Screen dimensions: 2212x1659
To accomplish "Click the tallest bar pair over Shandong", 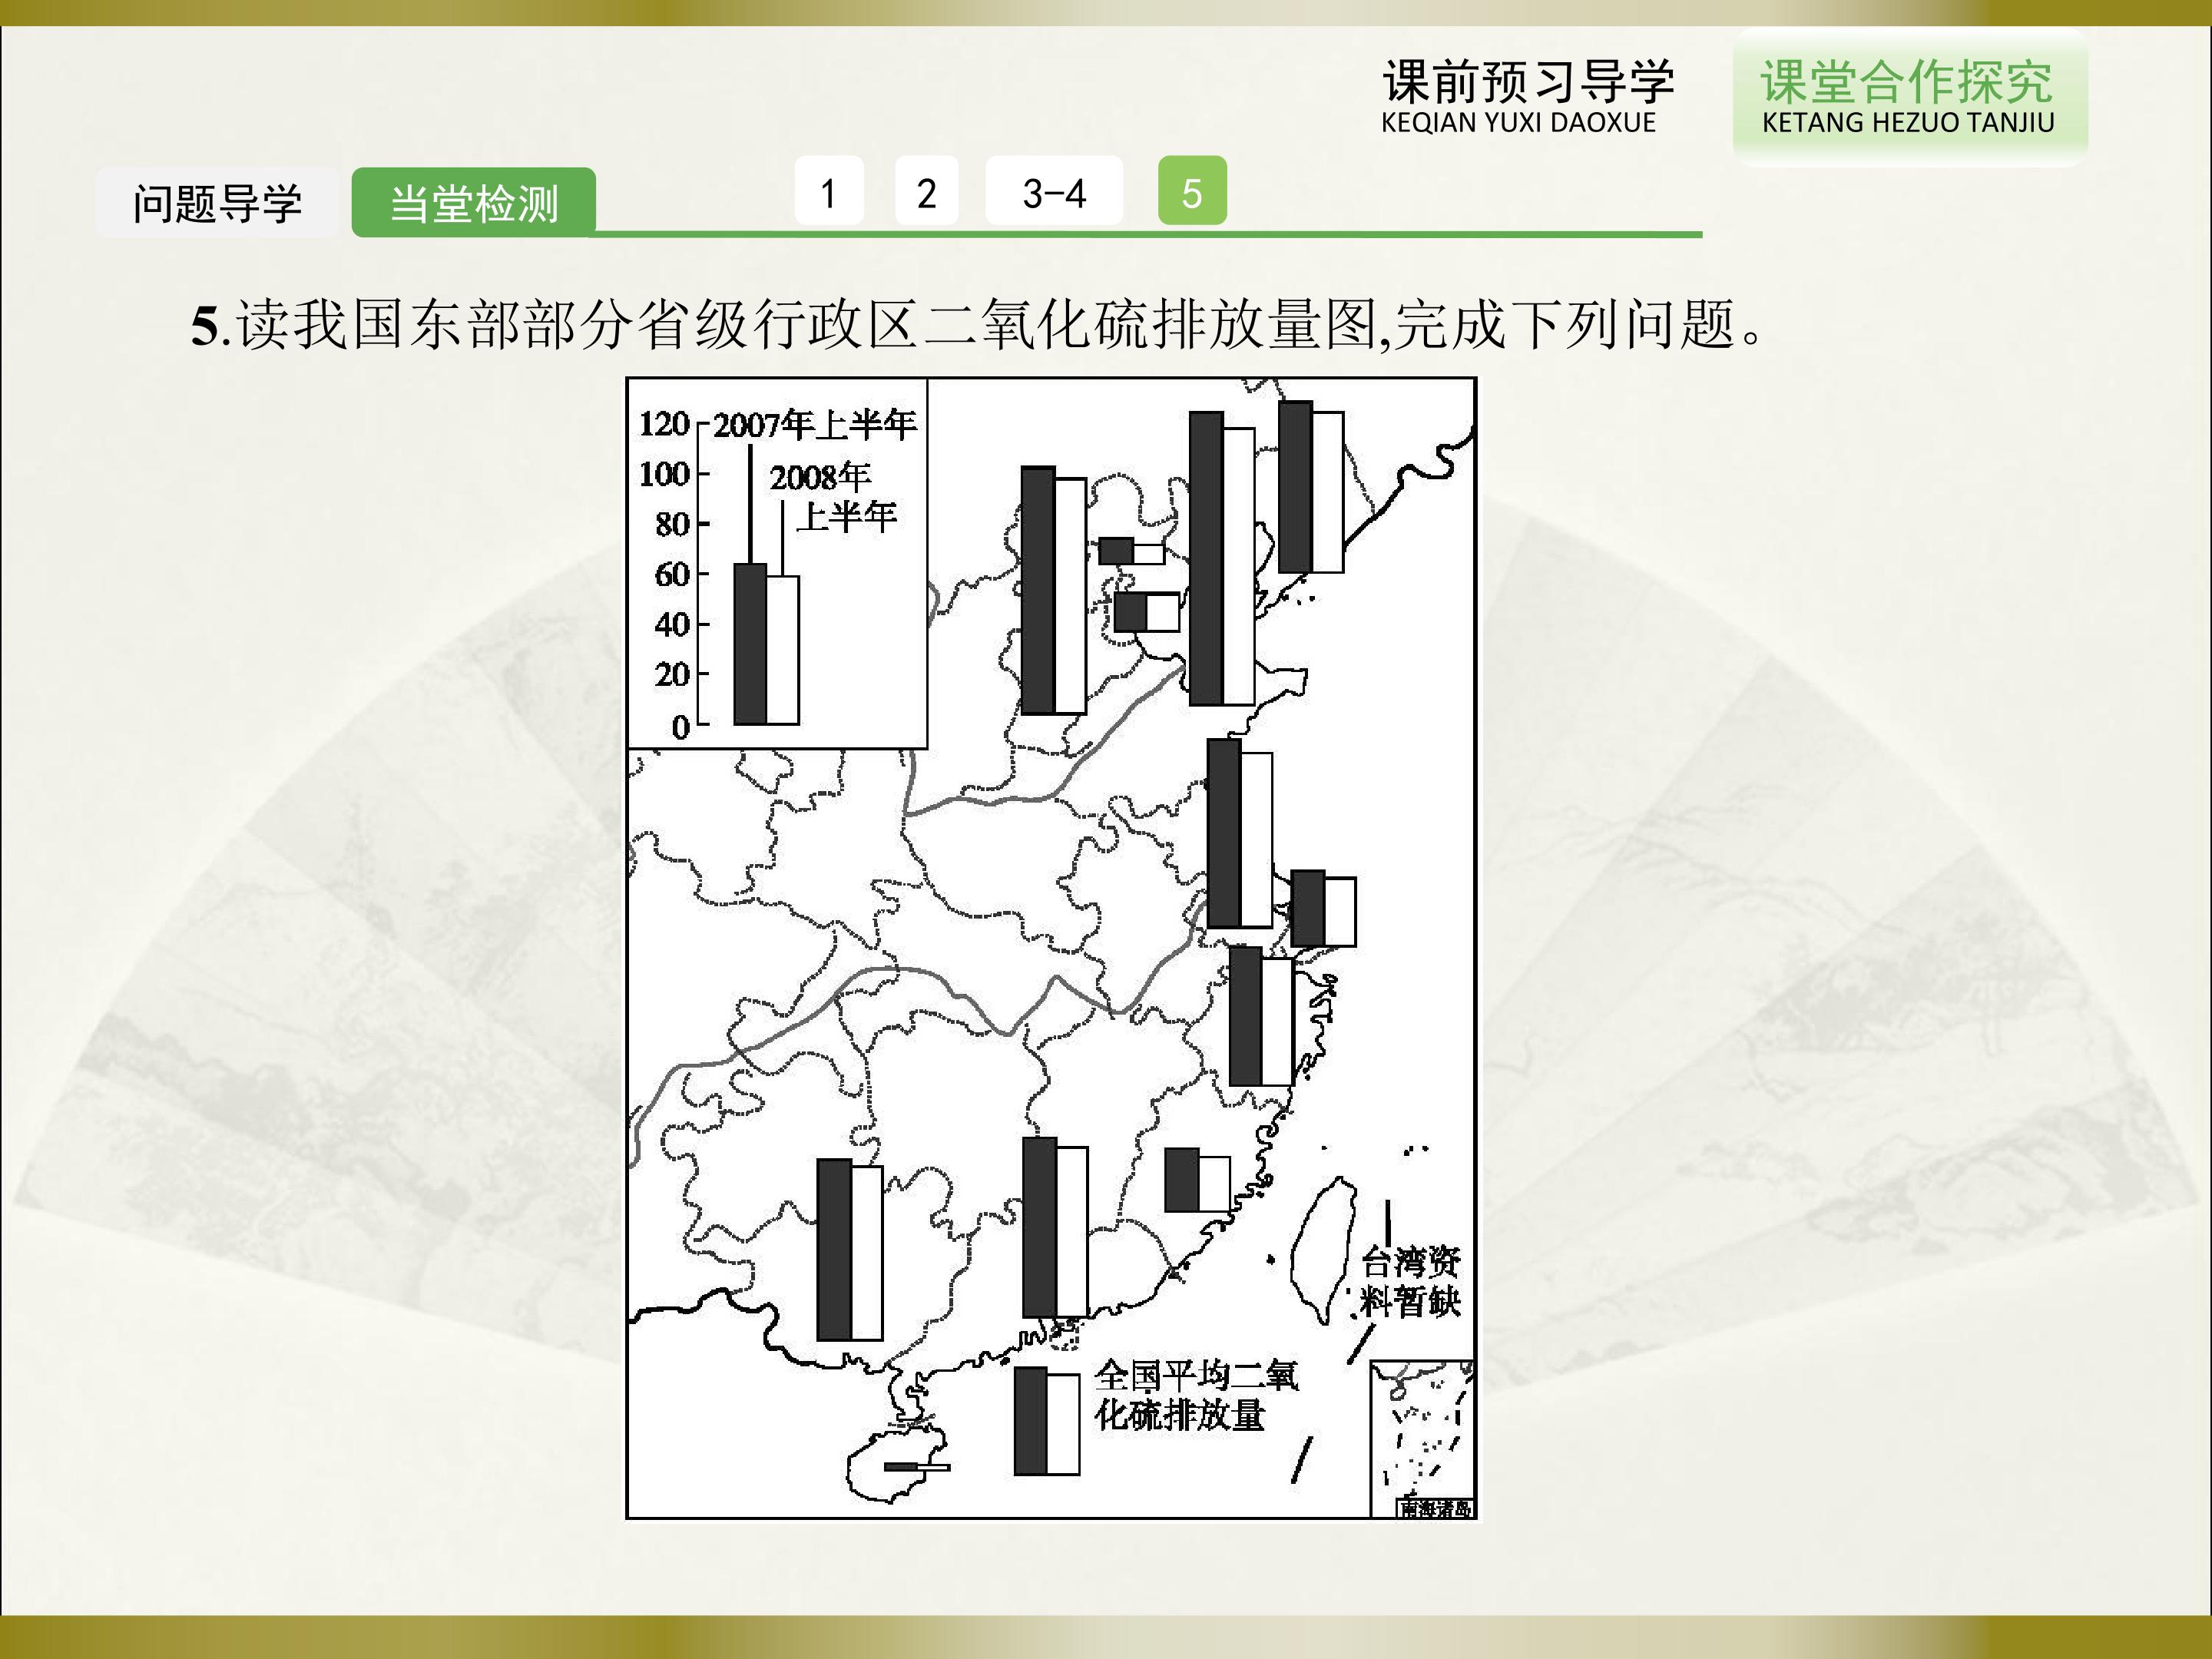I will pos(1222,558).
